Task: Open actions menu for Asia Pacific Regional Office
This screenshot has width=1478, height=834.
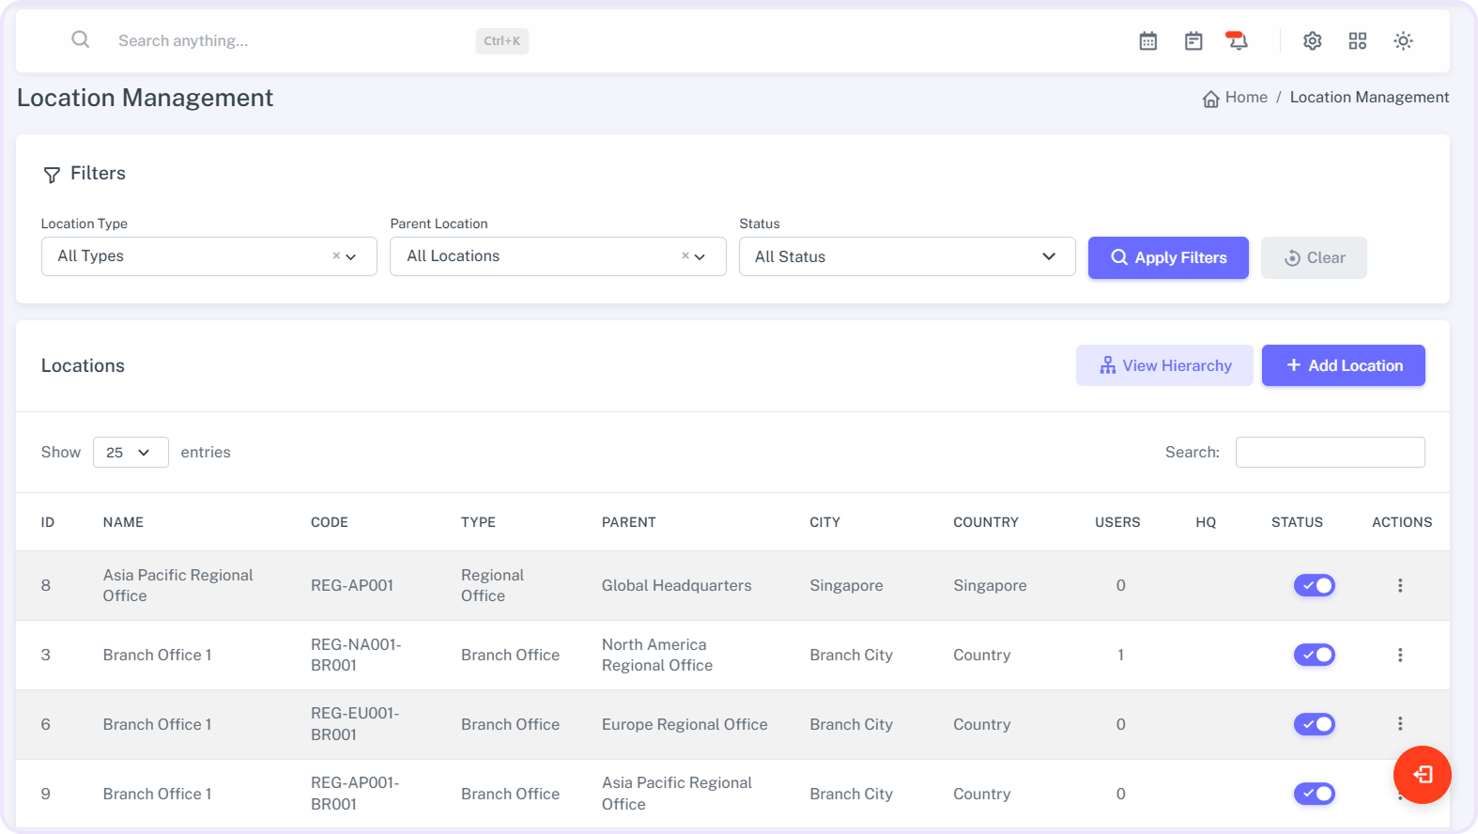Action: 1399,585
